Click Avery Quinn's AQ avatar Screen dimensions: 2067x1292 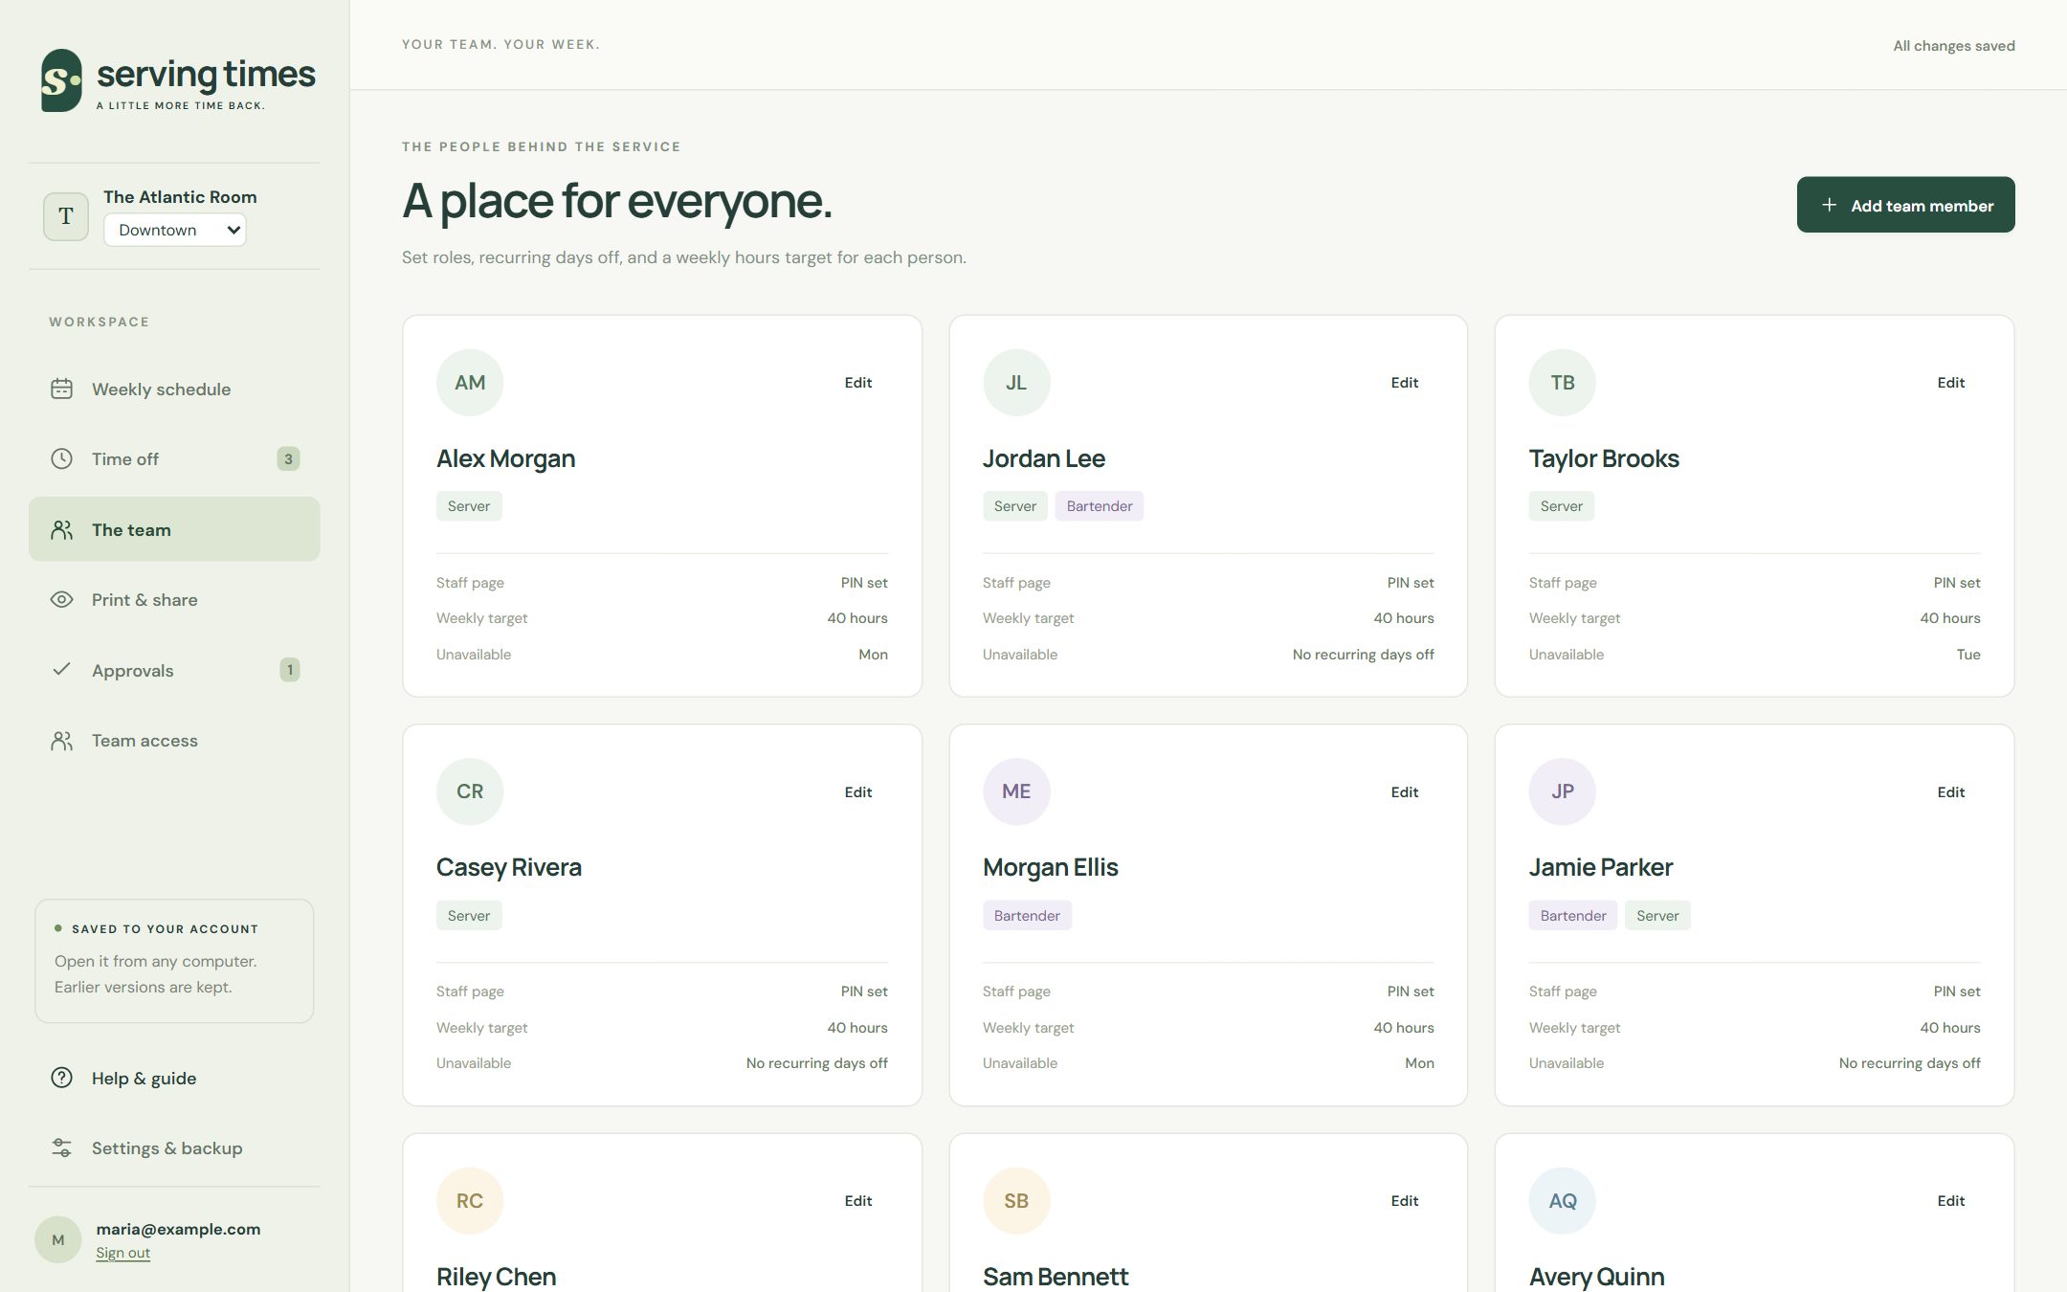point(1563,1200)
